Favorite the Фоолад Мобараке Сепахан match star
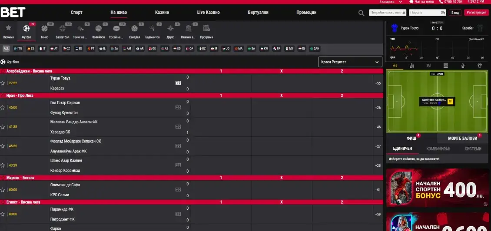 click(3, 146)
